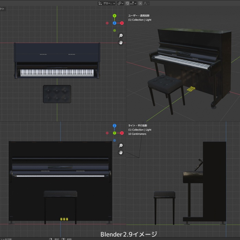Select the yellow pedals in front view
Image resolution: width=240 pixels, height=240 pixels.
click(64, 219)
